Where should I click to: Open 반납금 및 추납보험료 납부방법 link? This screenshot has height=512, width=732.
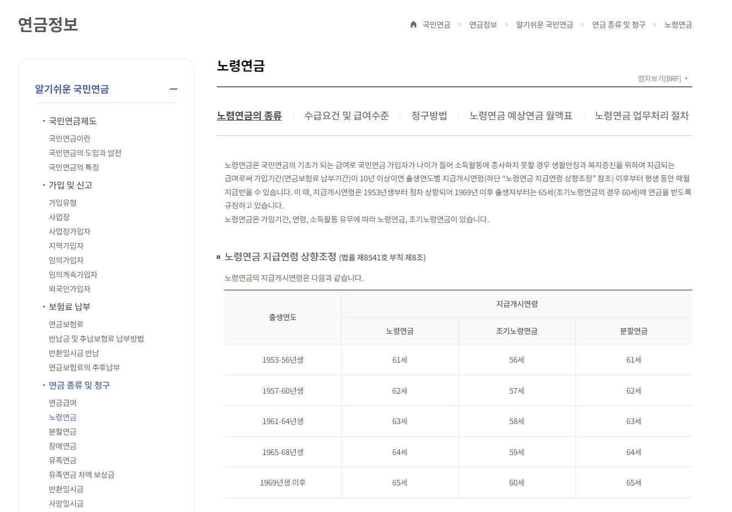96,339
